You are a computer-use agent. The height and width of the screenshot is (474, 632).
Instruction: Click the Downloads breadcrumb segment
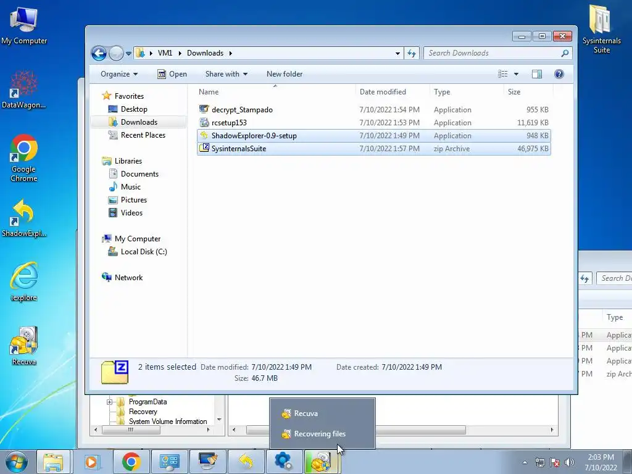[x=205, y=53]
